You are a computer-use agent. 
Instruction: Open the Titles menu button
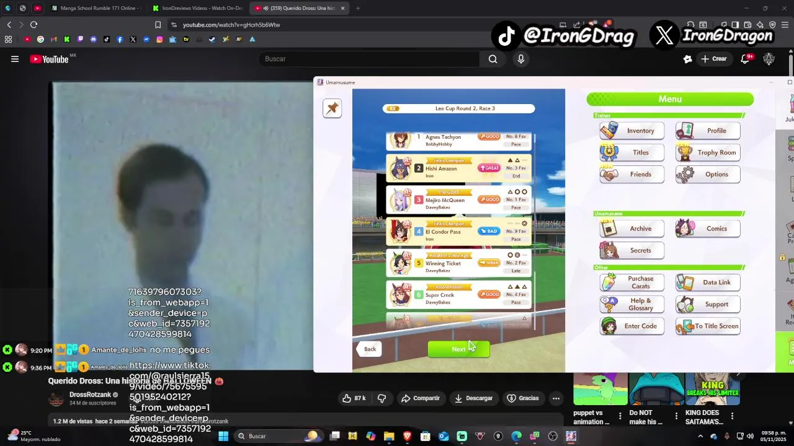coord(632,152)
